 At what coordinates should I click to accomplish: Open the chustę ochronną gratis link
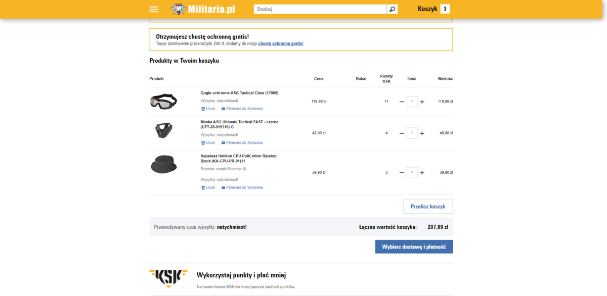[281, 43]
